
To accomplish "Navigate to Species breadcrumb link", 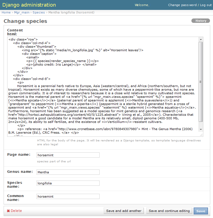I will 39,12.
